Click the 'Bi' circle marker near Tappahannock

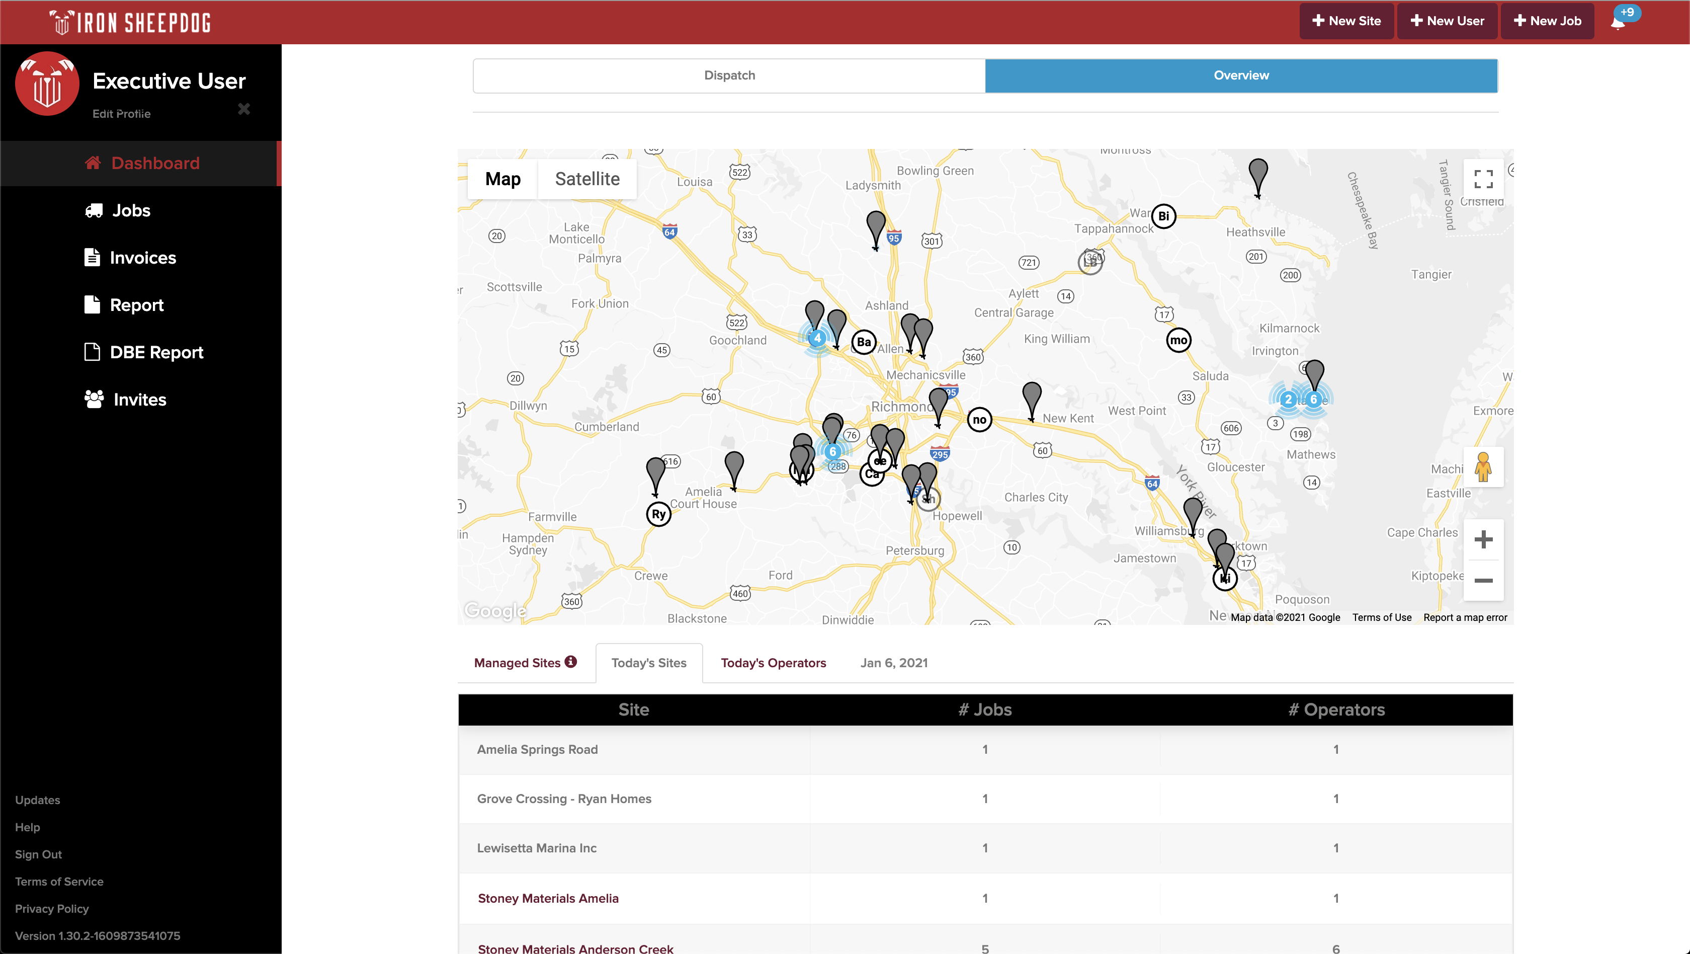(x=1163, y=216)
